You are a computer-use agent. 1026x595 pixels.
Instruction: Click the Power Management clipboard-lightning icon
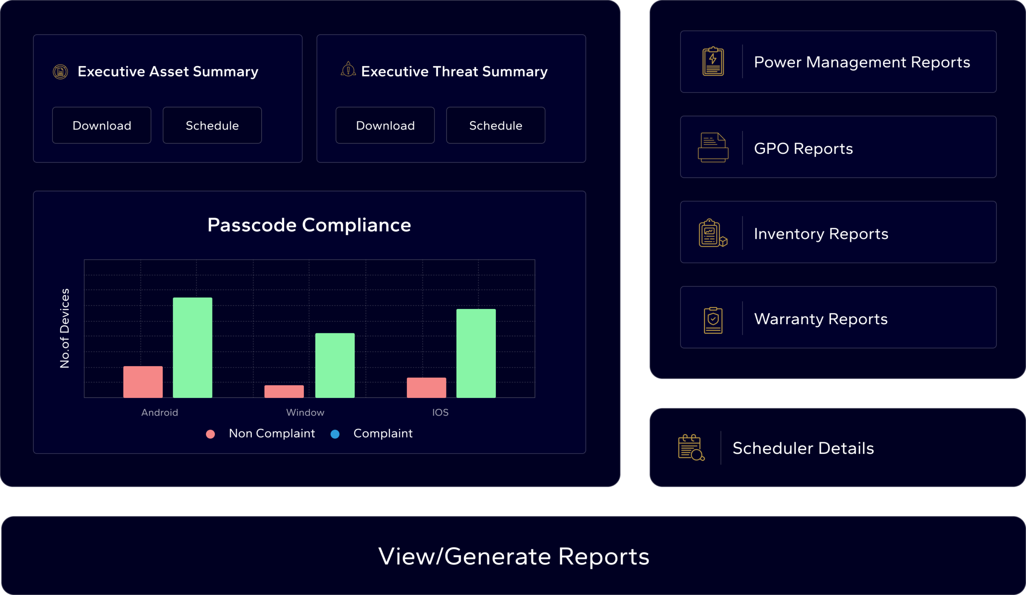coord(713,61)
